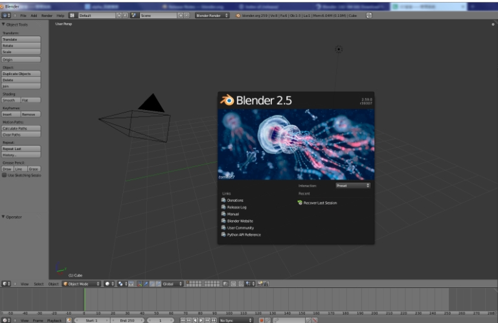Click the Blender logo on the splash screen
Viewport: 498px width, 323px height.
(227, 100)
